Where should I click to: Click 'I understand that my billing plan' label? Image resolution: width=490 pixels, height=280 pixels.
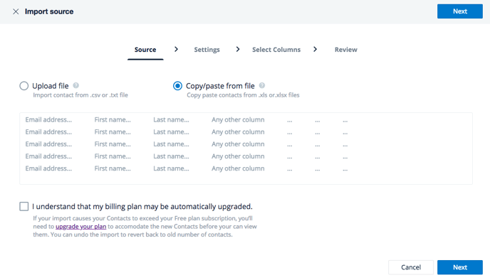[x=142, y=206]
